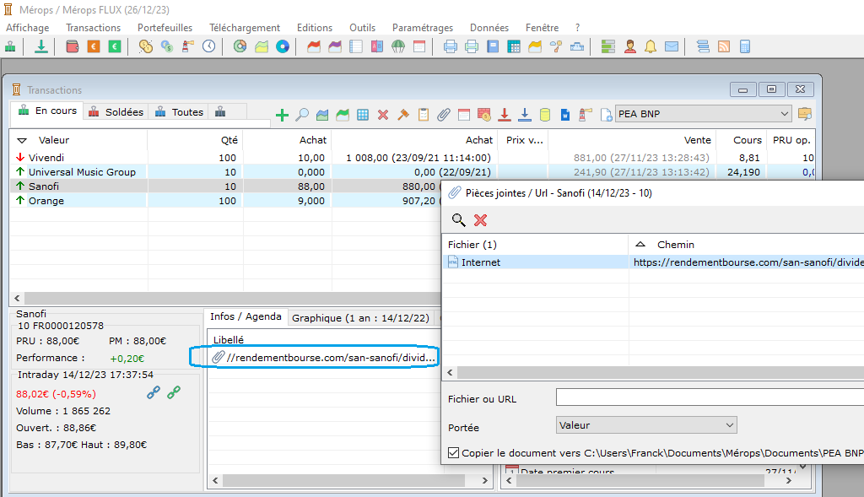The width and height of the screenshot is (864, 497).
Task: Click the briefcase search icon beside PEA BNP
Action: click(804, 114)
